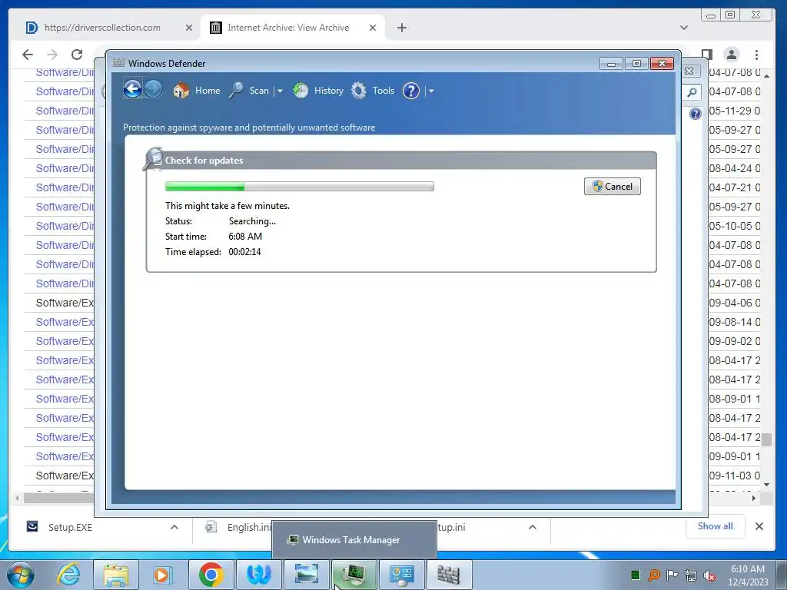Close the Internet Archive tab
The height and width of the screenshot is (590, 787).
373,28
